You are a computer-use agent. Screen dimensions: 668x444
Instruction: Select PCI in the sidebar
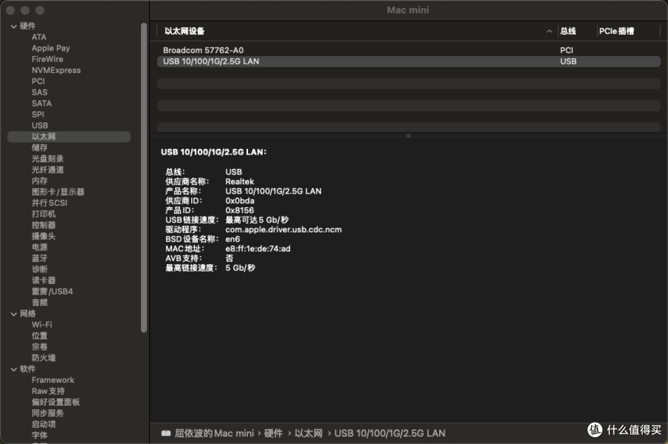pos(38,82)
